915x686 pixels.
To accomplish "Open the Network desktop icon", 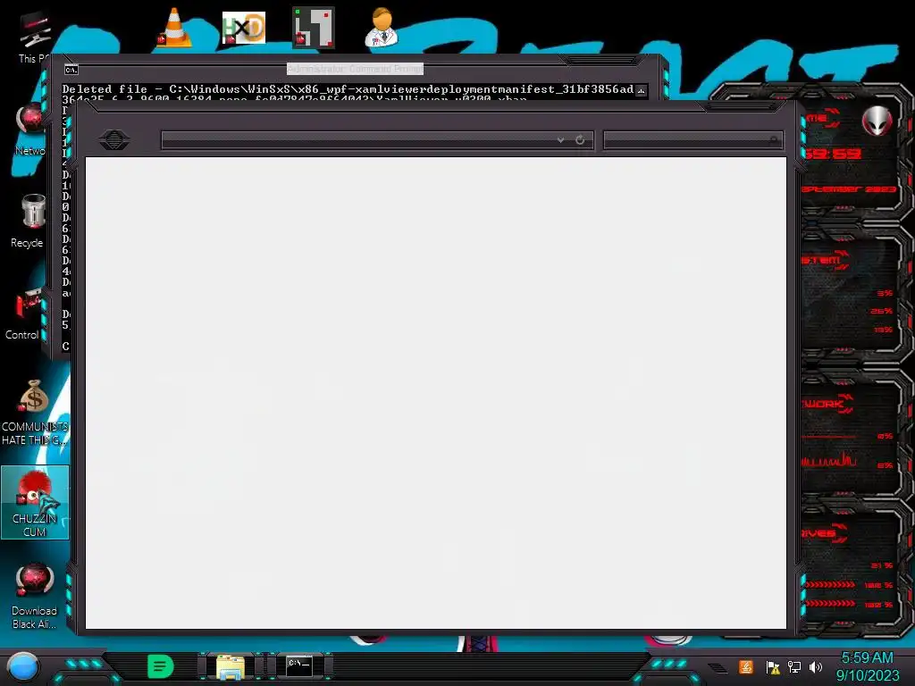I will click(x=30, y=130).
